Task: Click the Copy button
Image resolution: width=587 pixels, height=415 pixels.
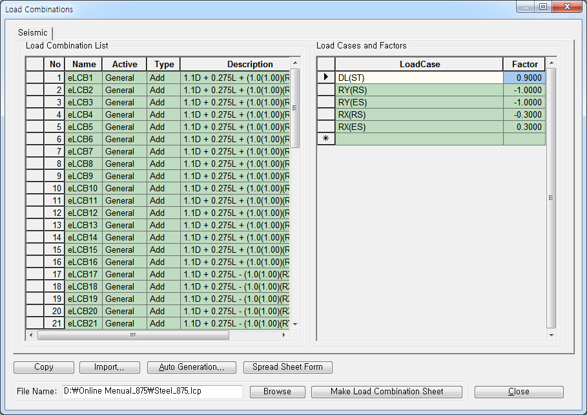Action: click(x=44, y=367)
